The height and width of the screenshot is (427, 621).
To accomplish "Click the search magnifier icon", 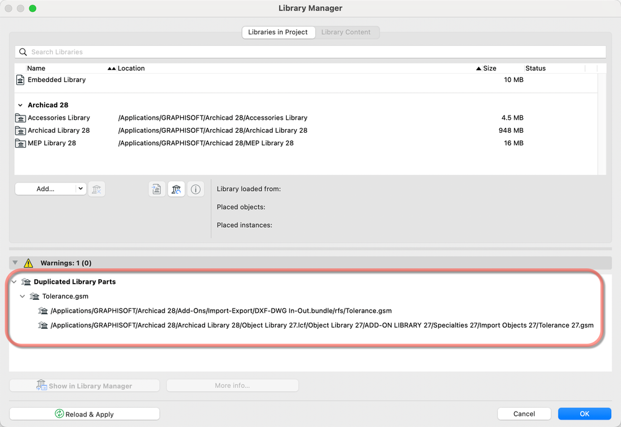I will [x=23, y=52].
